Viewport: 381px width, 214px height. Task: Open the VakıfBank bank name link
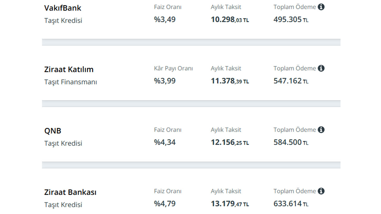point(63,8)
